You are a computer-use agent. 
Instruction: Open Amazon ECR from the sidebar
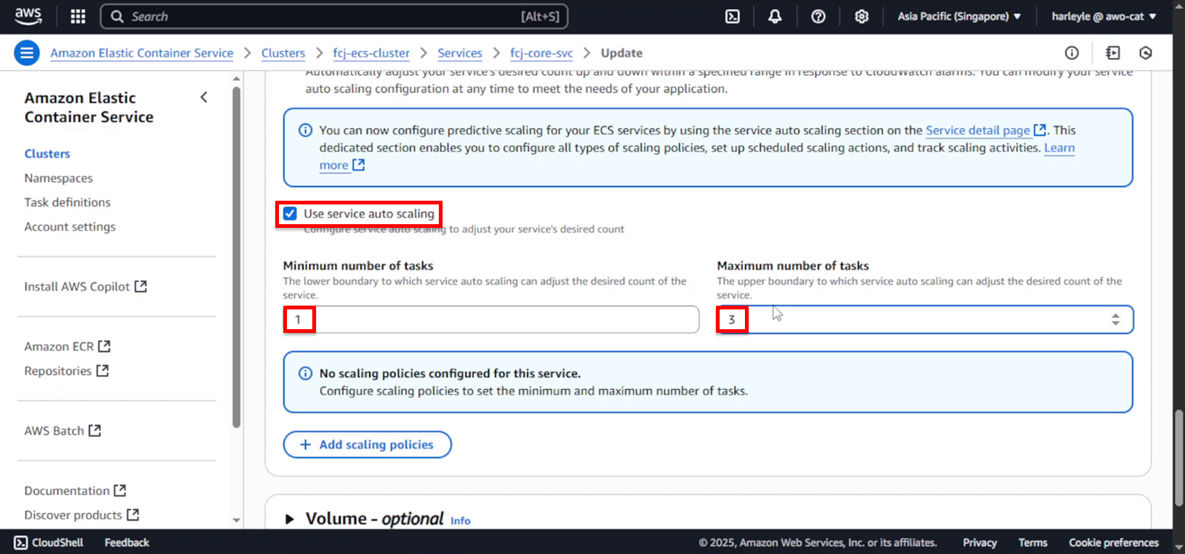pos(59,346)
